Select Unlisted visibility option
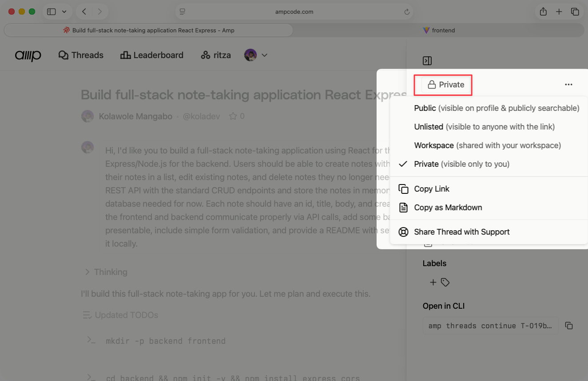The height and width of the screenshot is (381, 588). pos(429,126)
